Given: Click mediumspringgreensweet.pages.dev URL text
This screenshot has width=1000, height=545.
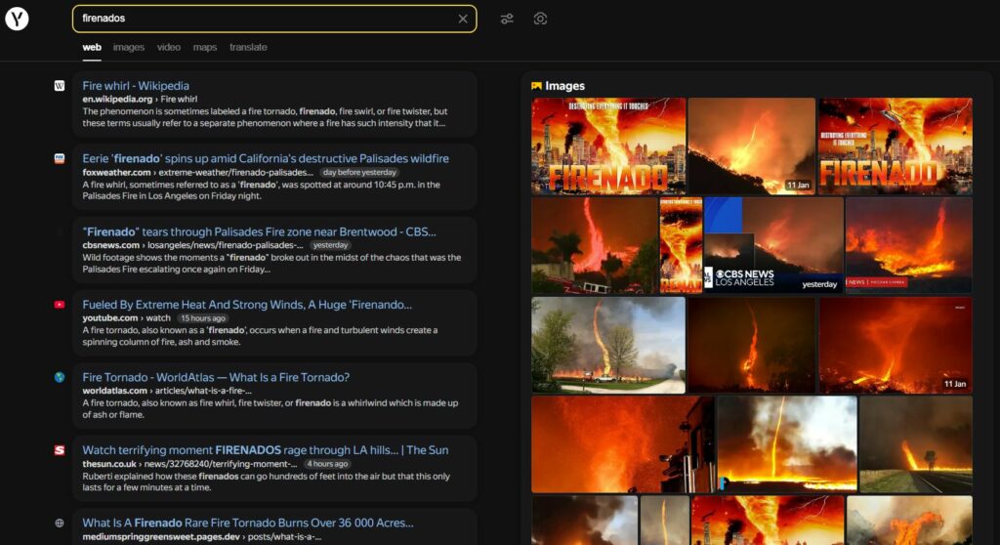Looking at the screenshot, I should click(161, 537).
